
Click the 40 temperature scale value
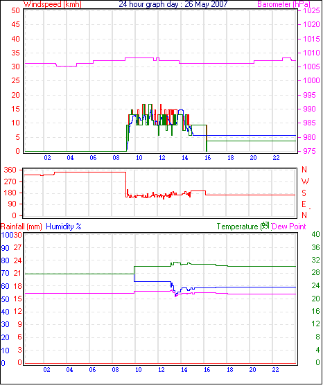(315, 234)
